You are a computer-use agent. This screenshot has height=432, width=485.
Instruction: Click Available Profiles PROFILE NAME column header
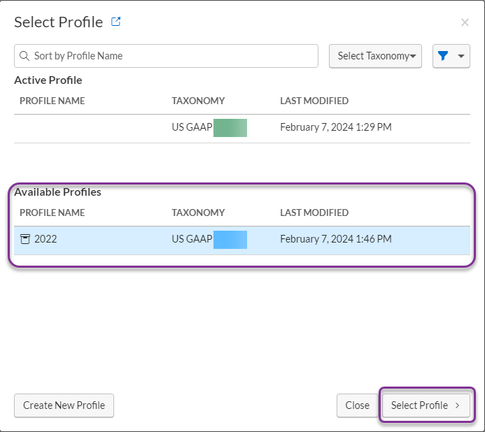52,213
